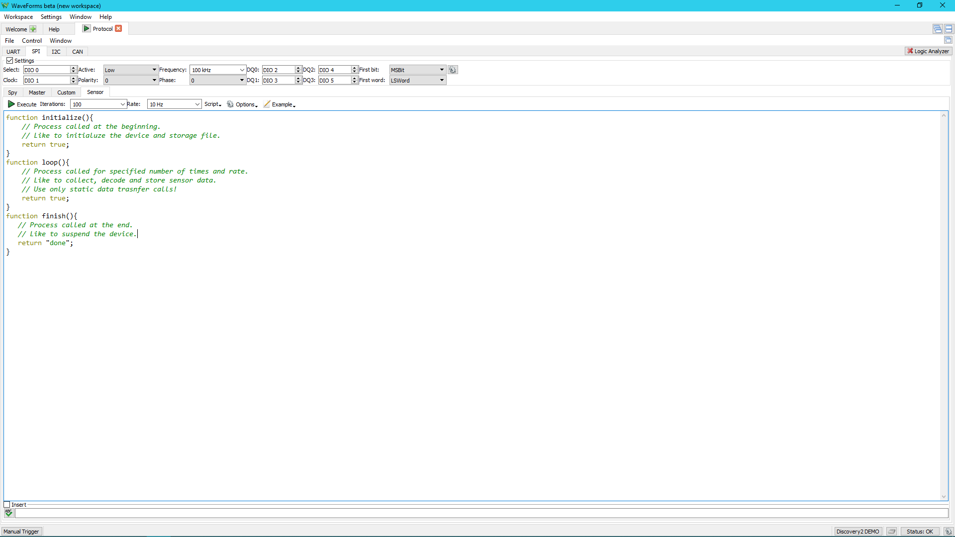Select the Custom mode tab
This screenshot has width=955, height=537.
(x=66, y=92)
